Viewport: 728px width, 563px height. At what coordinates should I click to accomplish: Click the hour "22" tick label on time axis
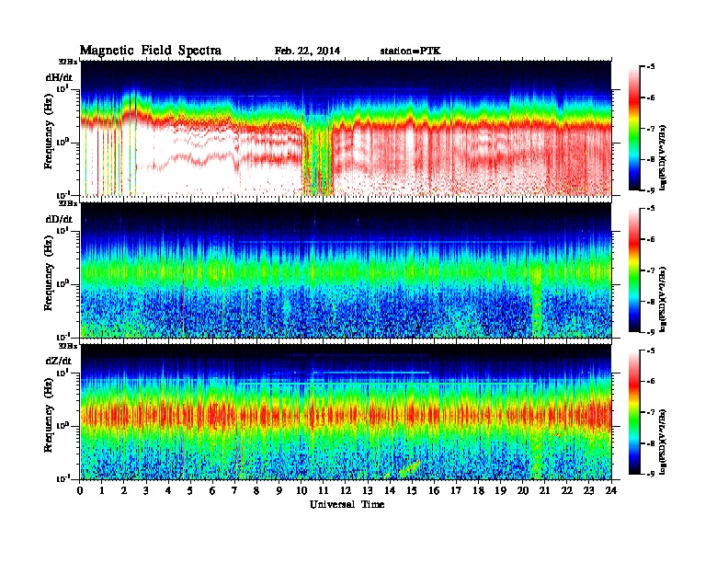567,491
